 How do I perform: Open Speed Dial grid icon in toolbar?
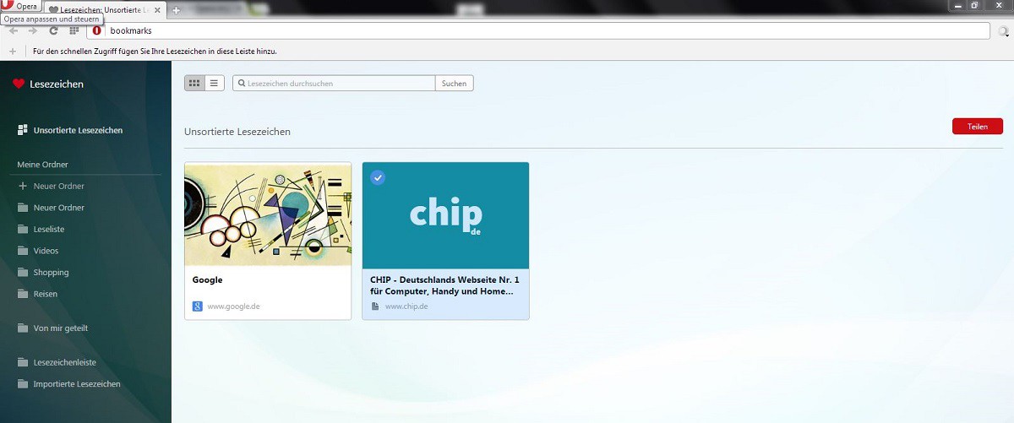pyautogui.click(x=74, y=30)
